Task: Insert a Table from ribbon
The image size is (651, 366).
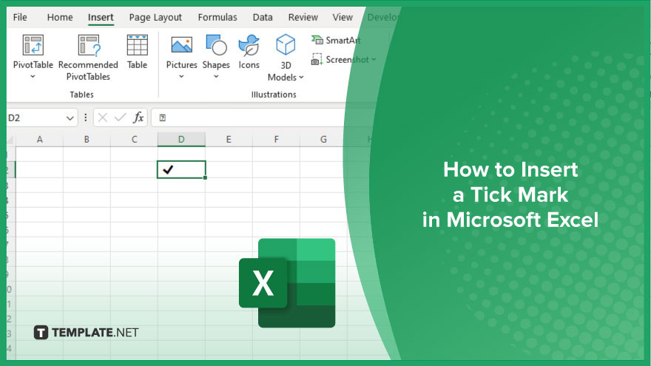Action: pyautogui.click(x=137, y=52)
